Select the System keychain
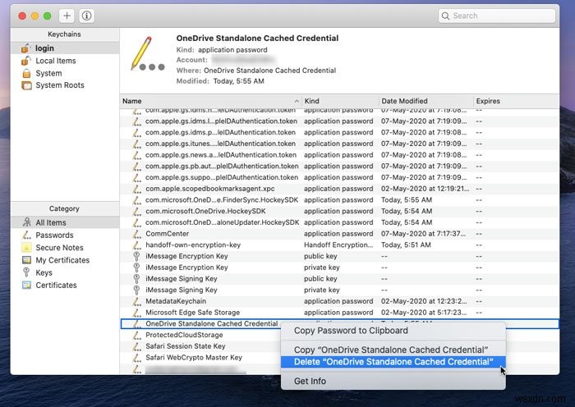The image size is (575, 407). click(65, 73)
